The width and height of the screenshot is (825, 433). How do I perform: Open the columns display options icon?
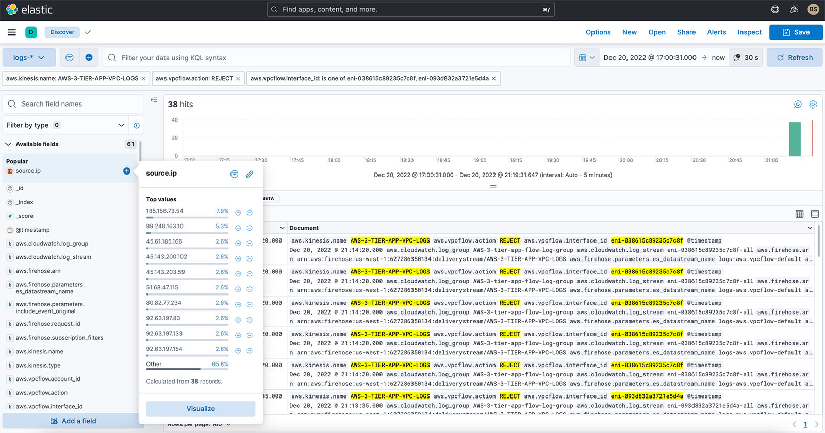[x=800, y=214]
